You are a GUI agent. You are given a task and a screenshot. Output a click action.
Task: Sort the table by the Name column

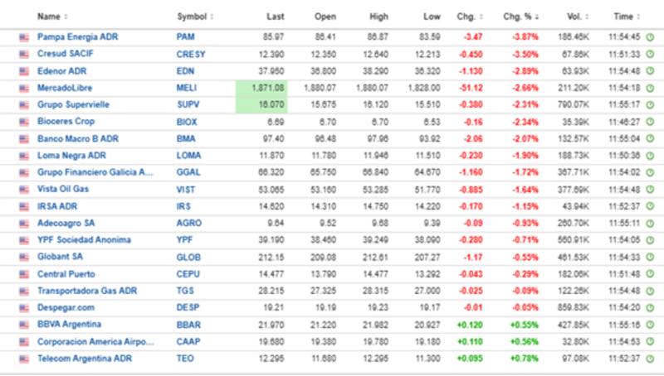click(x=51, y=17)
